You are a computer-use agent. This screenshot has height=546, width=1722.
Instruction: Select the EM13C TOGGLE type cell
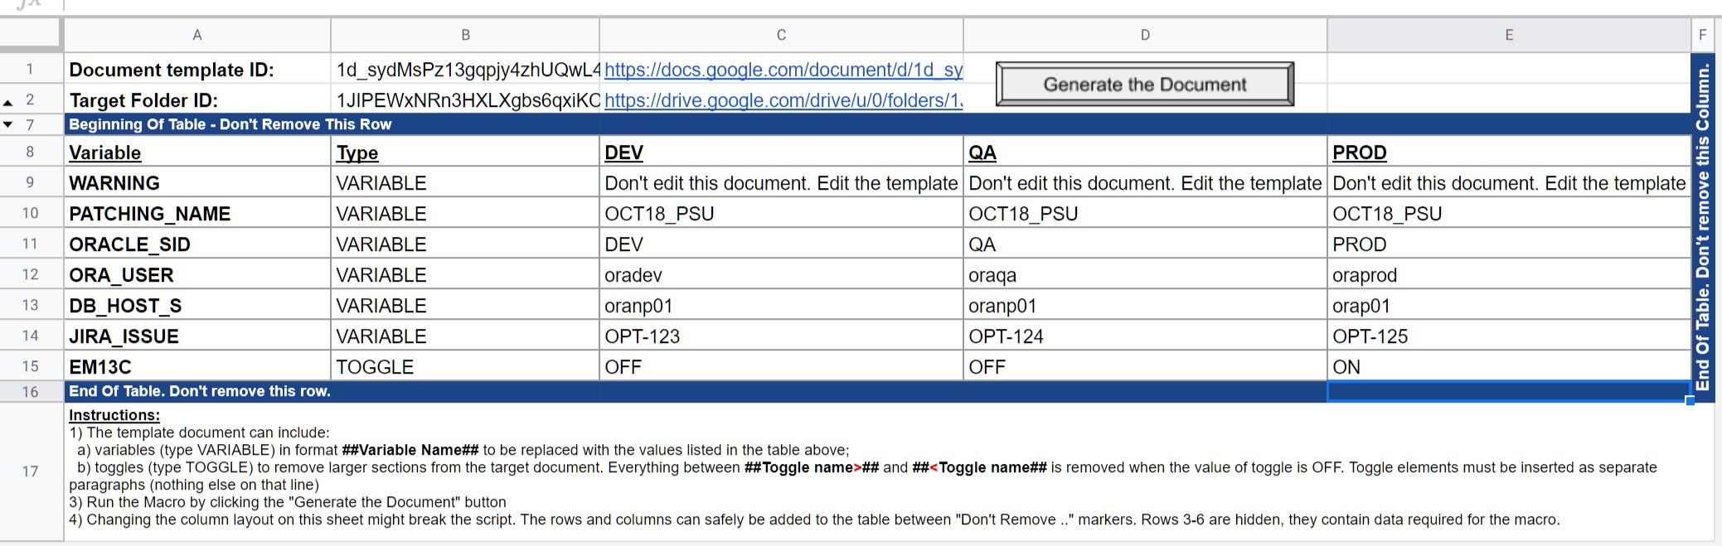[464, 367]
